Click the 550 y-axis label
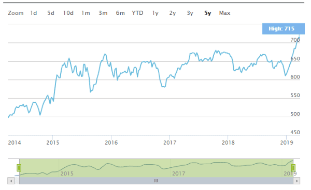Viewport: 311px width, 190px height. pos(295,96)
